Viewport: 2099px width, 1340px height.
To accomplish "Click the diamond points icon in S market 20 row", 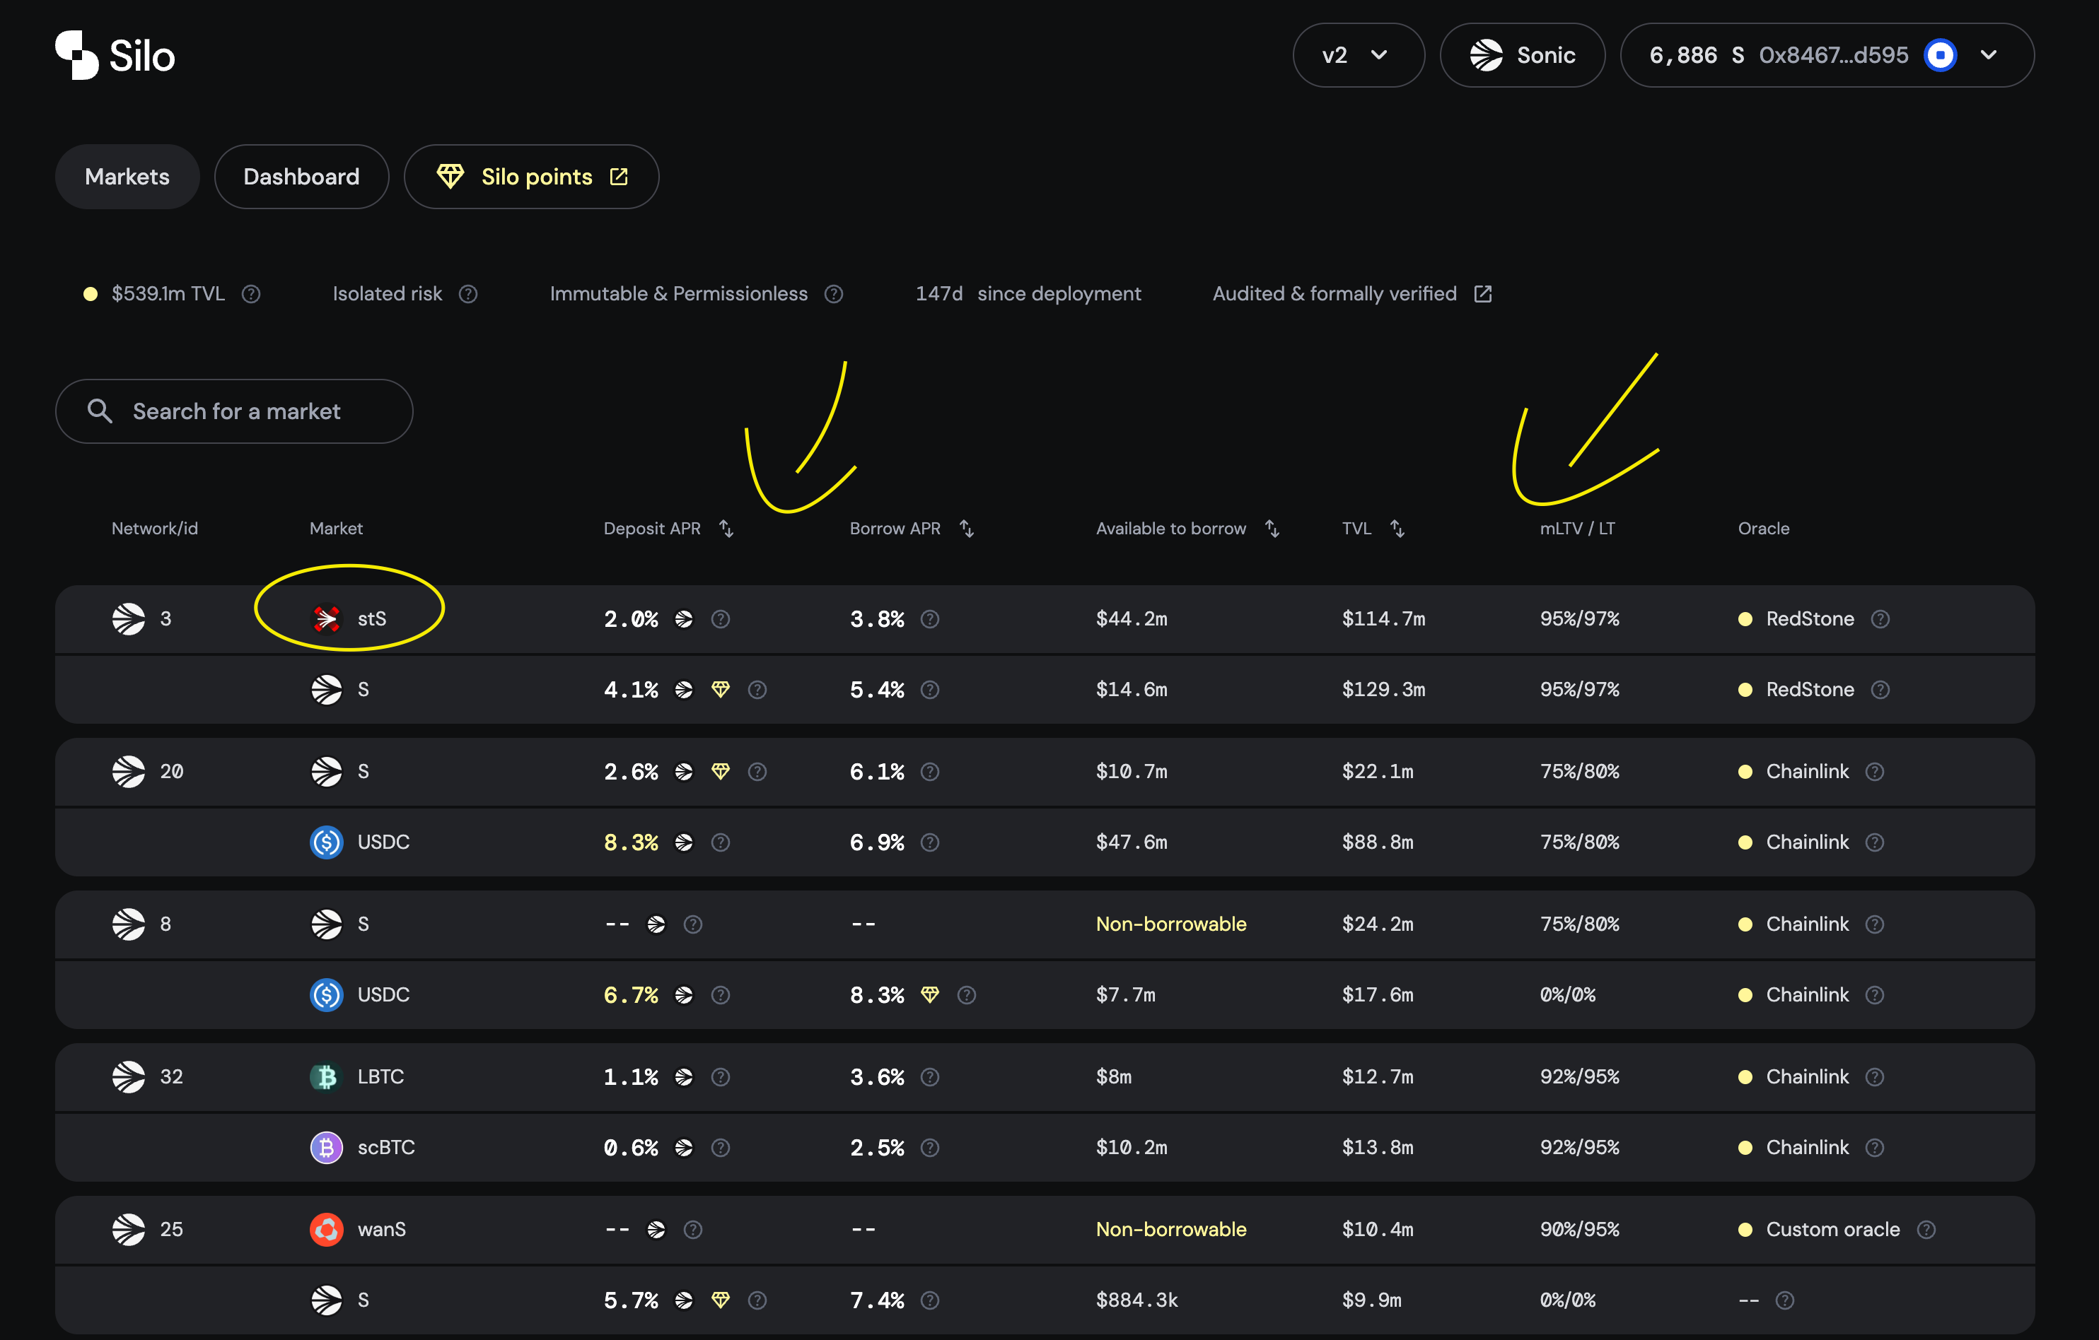I will [x=720, y=771].
